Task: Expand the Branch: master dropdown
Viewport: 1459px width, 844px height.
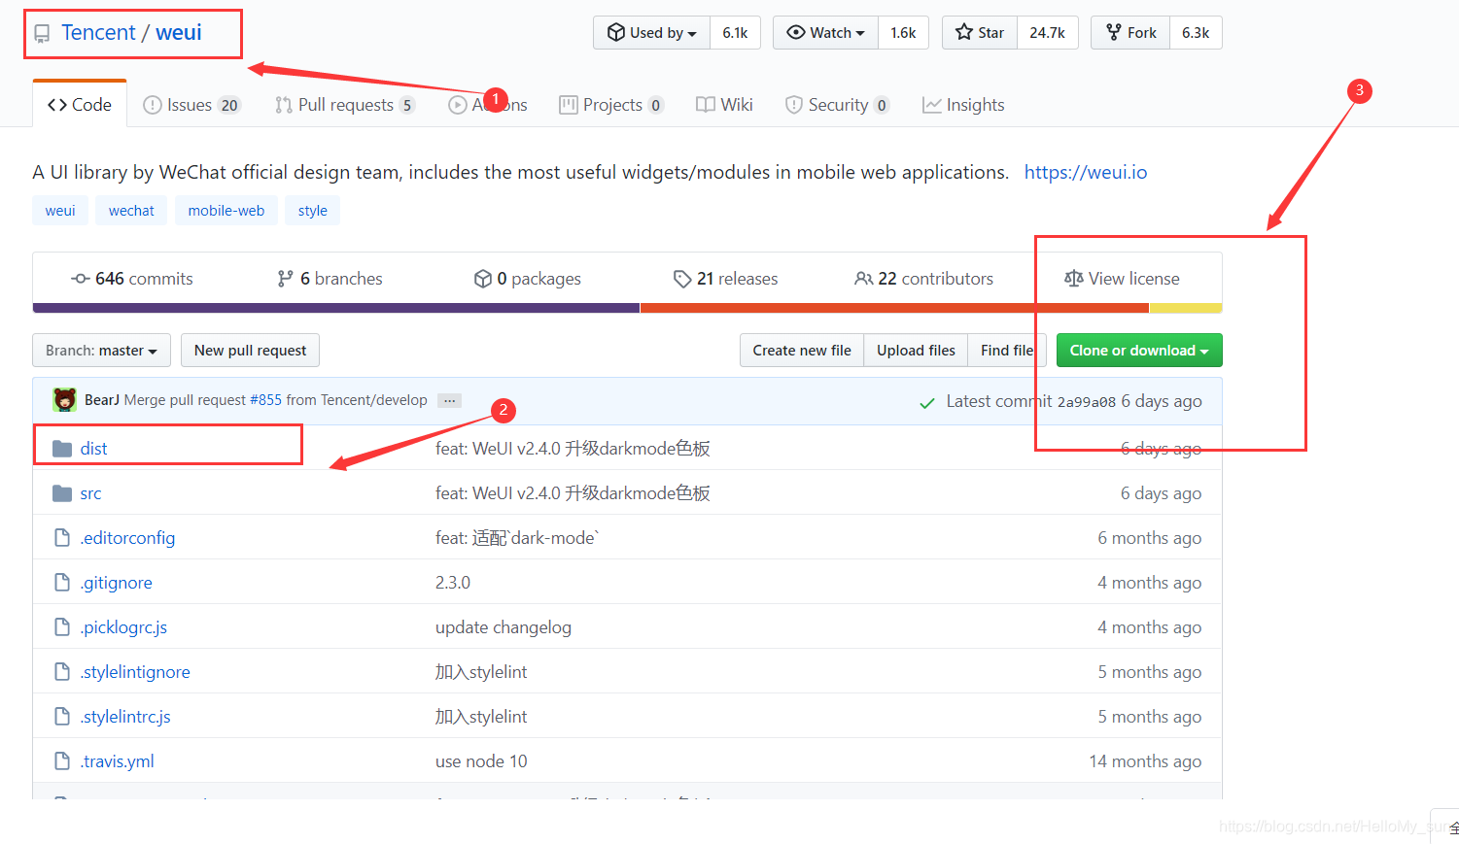Action: 101,351
